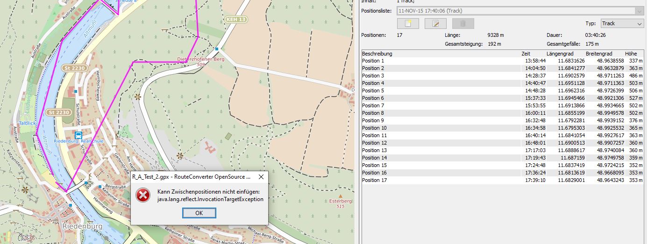Click the Zeit column header
Screen dimensions: 648x244
pos(526,54)
